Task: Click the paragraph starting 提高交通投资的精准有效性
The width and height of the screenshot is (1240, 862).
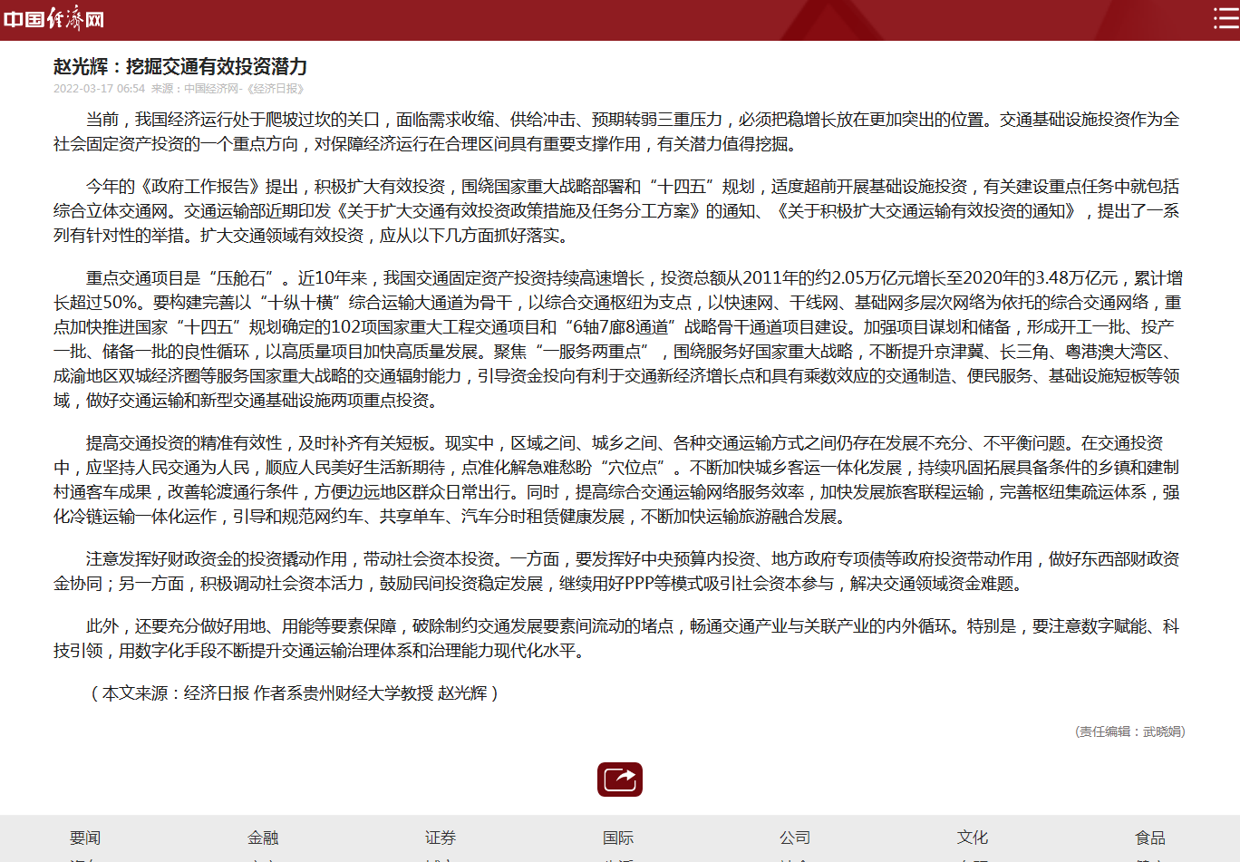Action: click(x=616, y=479)
